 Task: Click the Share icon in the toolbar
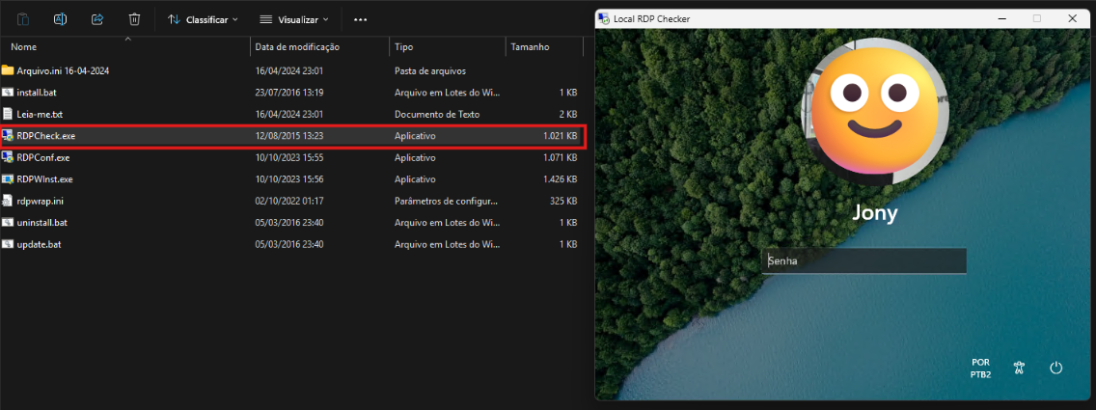[97, 19]
